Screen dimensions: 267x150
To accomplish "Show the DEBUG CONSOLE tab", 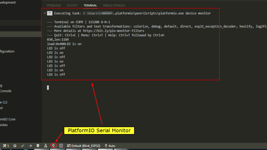I will click(114, 5).
